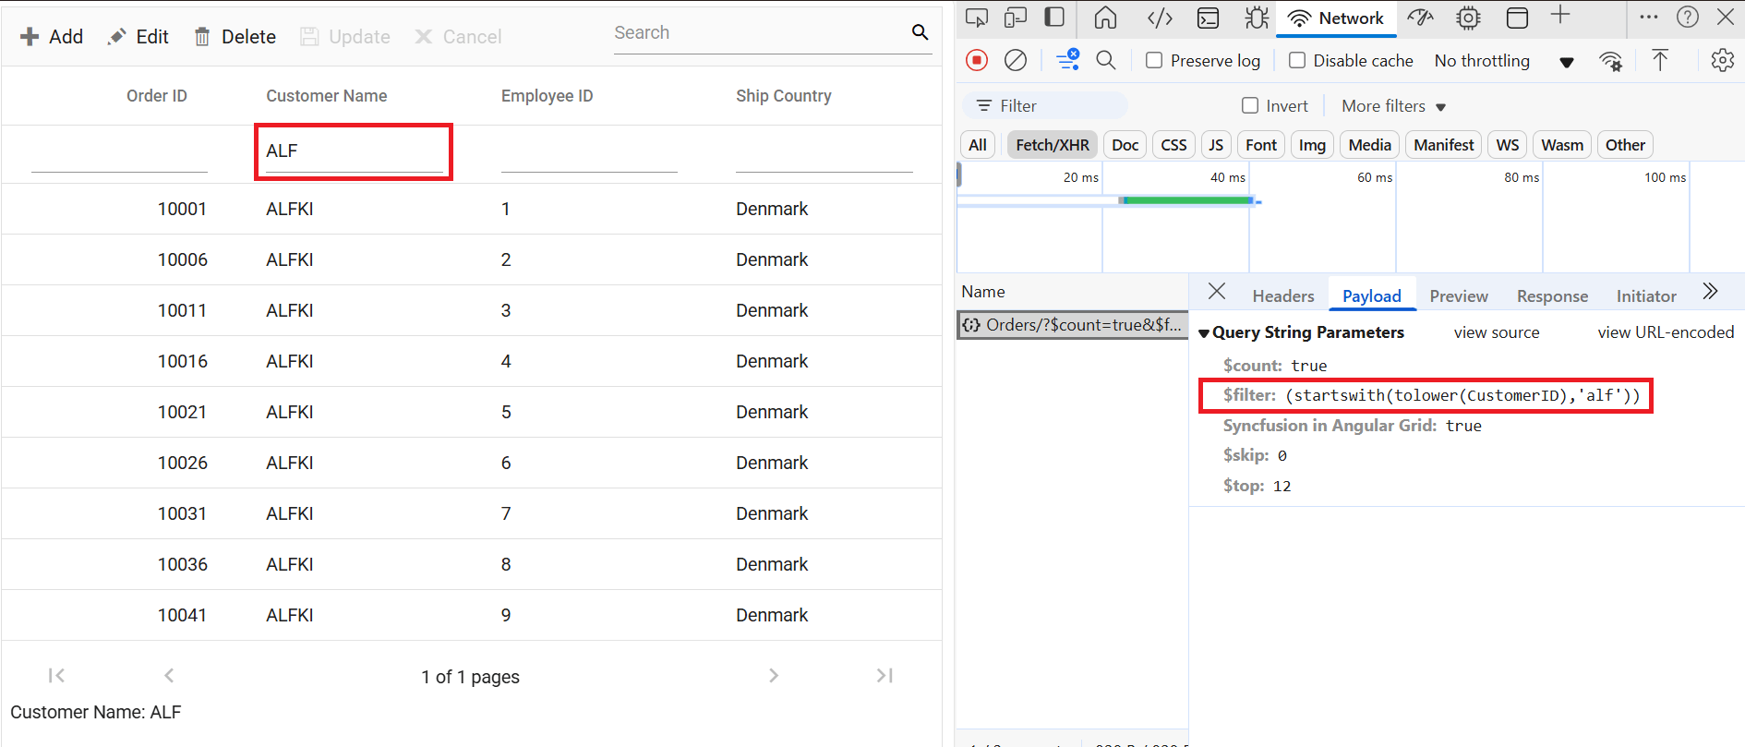Click the Order ID filter input
Image resolution: width=1745 pixels, height=747 pixels.
click(x=119, y=151)
